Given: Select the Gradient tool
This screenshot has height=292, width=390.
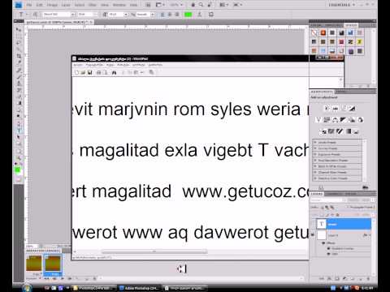Looking at the screenshot, I should [19, 103].
